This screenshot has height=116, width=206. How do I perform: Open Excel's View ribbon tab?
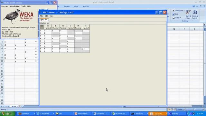pyautogui.click(x=76, y=6)
